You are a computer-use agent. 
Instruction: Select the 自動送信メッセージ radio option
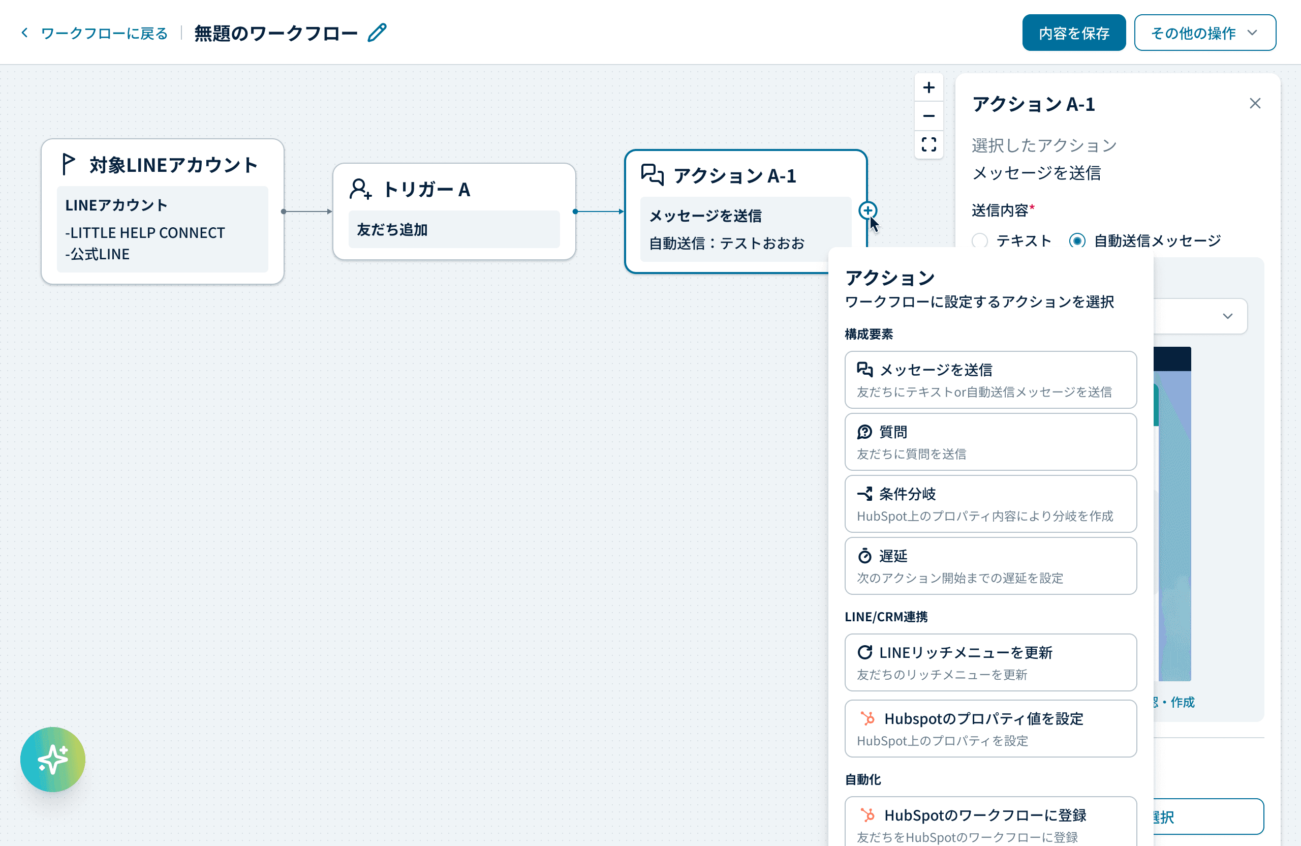coord(1077,240)
